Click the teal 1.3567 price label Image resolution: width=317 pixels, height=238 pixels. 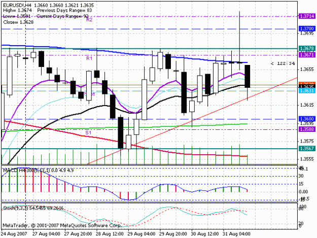coord(307,148)
